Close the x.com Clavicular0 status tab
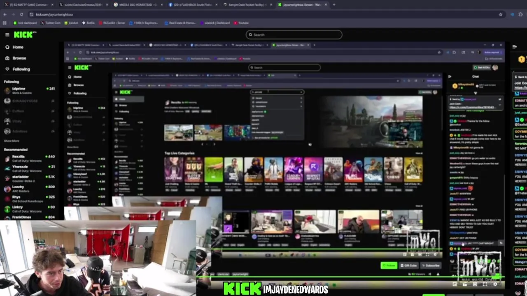This screenshot has height=296, width=527. click(x=107, y=5)
